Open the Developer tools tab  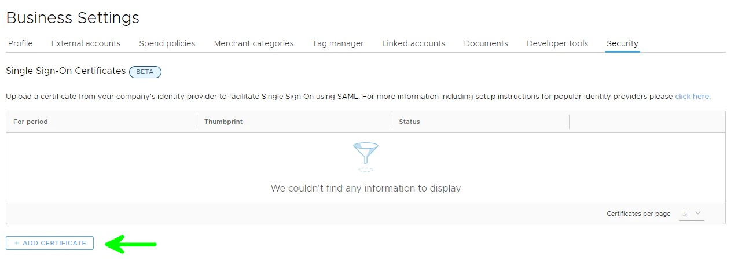557,43
